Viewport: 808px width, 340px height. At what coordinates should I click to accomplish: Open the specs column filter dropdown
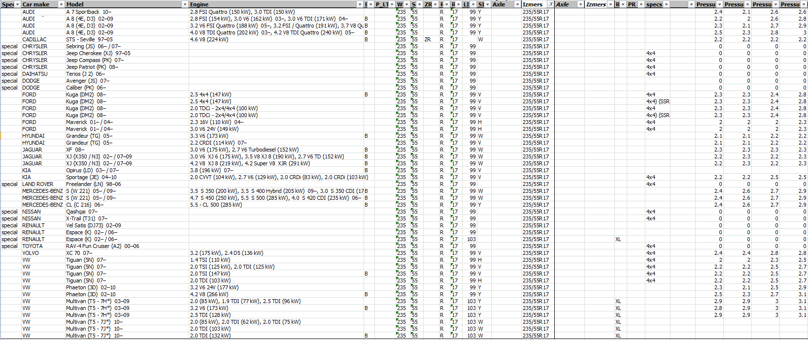(x=666, y=4)
